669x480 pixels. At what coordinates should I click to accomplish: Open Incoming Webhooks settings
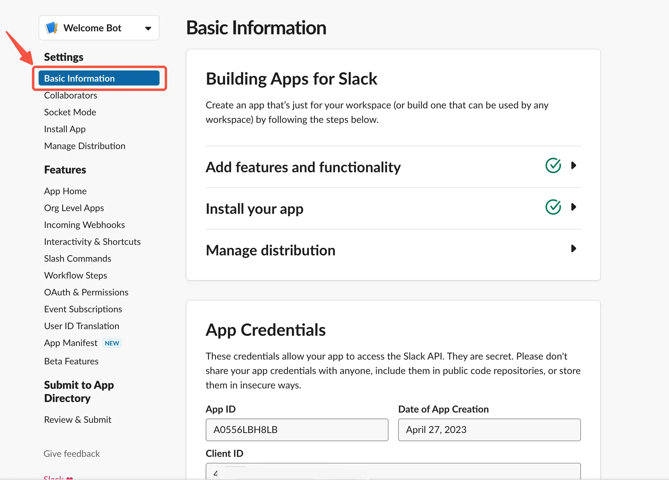[x=84, y=225]
